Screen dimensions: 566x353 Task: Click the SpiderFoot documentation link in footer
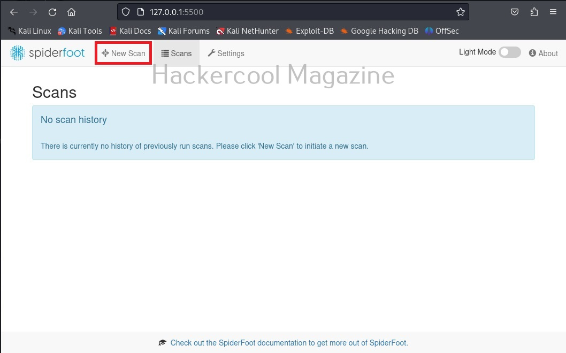click(289, 343)
